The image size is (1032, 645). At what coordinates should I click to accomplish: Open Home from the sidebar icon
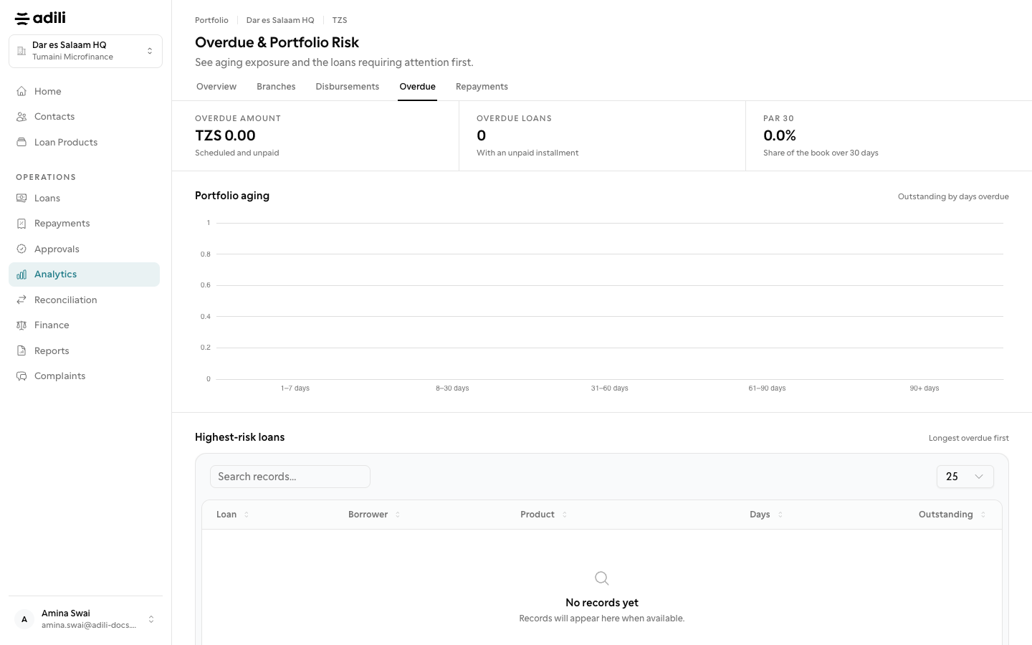tap(21, 91)
